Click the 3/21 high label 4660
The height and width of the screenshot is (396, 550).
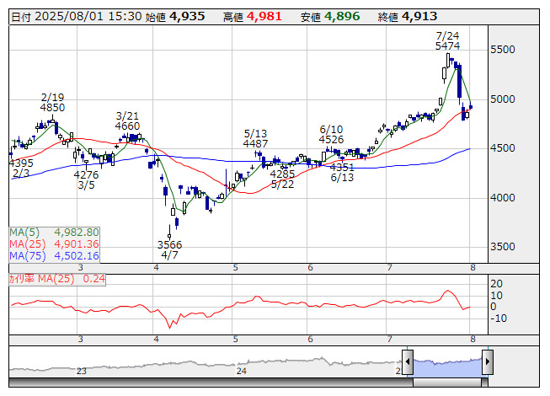pyautogui.click(x=127, y=126)
